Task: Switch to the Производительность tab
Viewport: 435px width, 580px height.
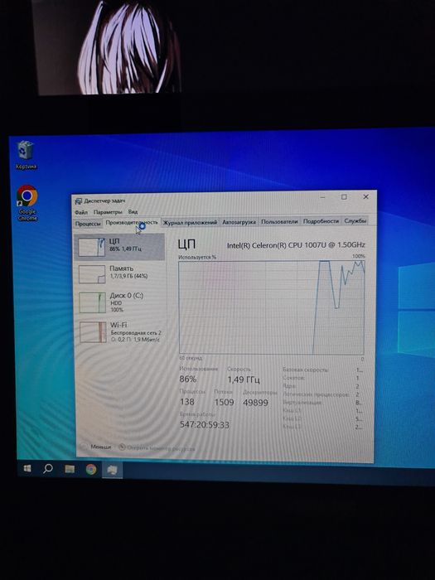Action: click(132, 222)
